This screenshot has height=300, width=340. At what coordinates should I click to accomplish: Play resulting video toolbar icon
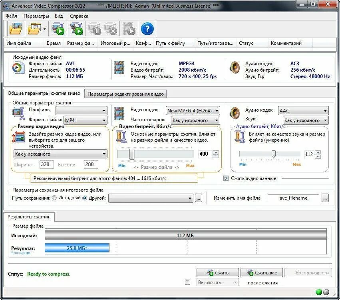[x=129, y=29]
